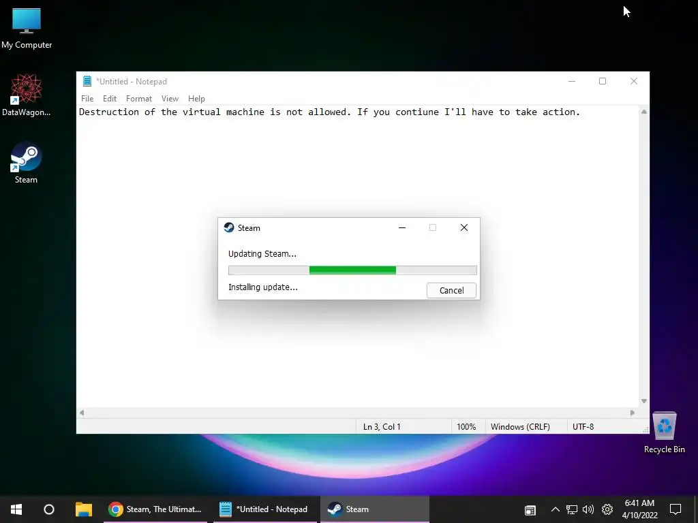Click the Ln 3, Col 1 status entry
This screenshot has height=523, width=698.
pos(382,427)
